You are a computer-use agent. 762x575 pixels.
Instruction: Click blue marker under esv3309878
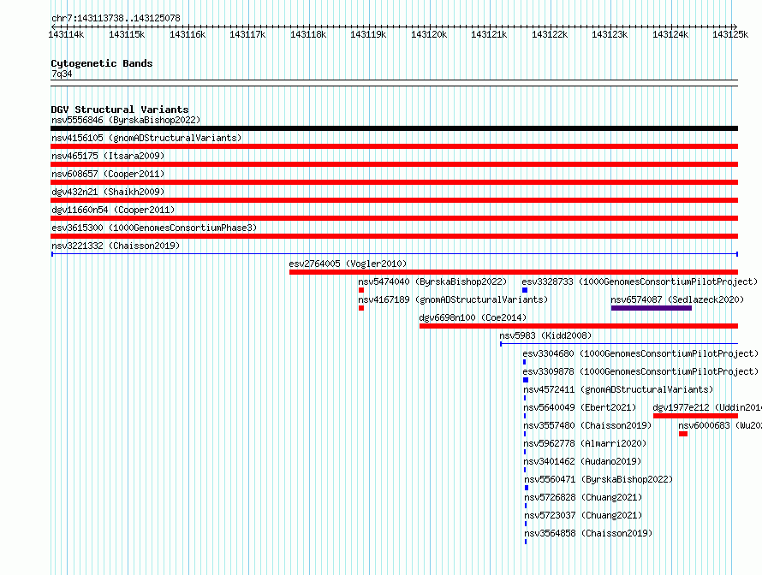tap(526, 380)
